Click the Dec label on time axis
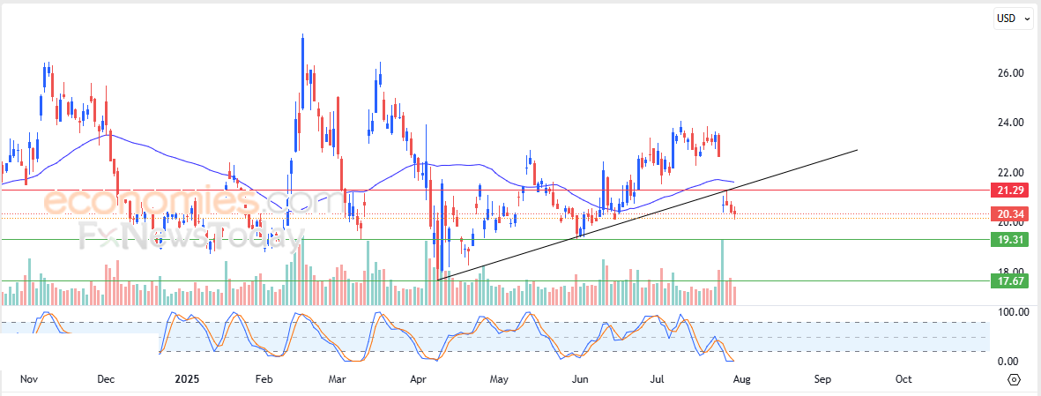The width and height of the screenshot is (1041, 396). [x=106, y=379]
